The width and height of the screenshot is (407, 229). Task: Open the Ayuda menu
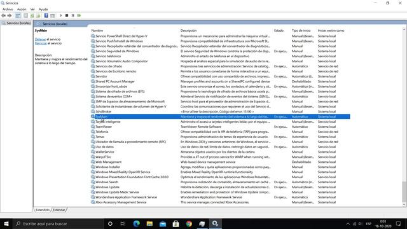point(43,10)
